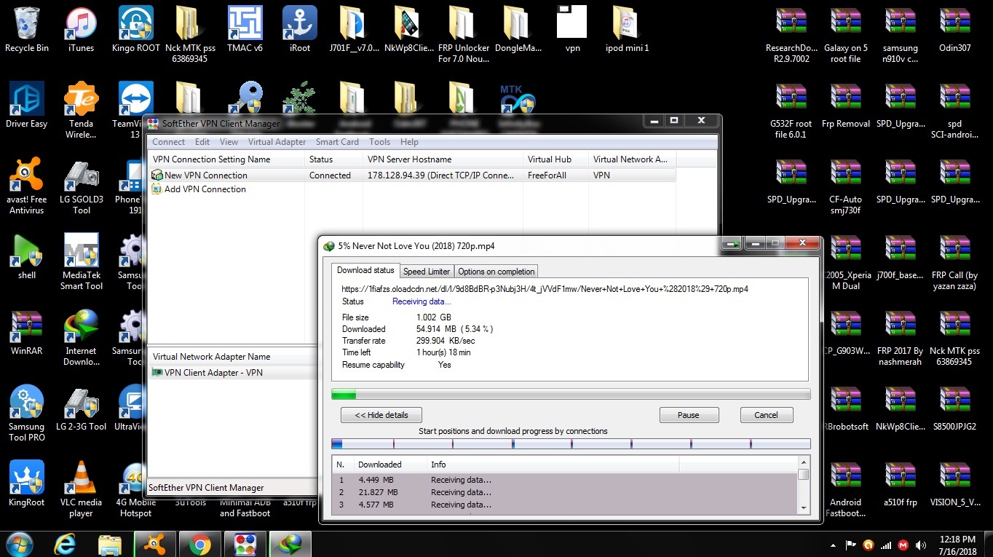Open the View menu in SoftEther
This screenshot has height=557, width=993.
(x=229, y=142)
